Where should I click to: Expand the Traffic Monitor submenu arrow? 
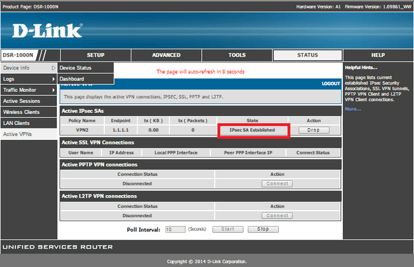point(53,90)
